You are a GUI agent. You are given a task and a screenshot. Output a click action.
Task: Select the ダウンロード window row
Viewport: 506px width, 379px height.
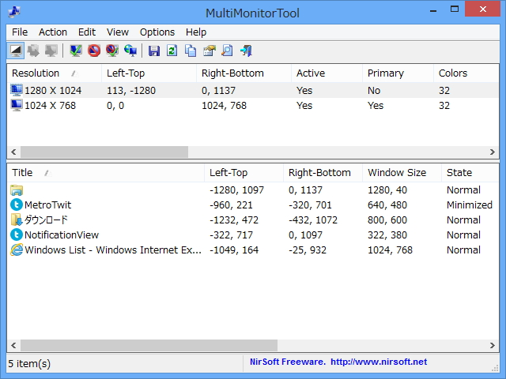253,220
